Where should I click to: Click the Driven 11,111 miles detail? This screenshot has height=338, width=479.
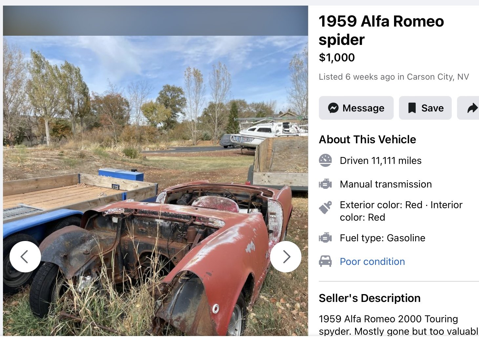(381, 160)
